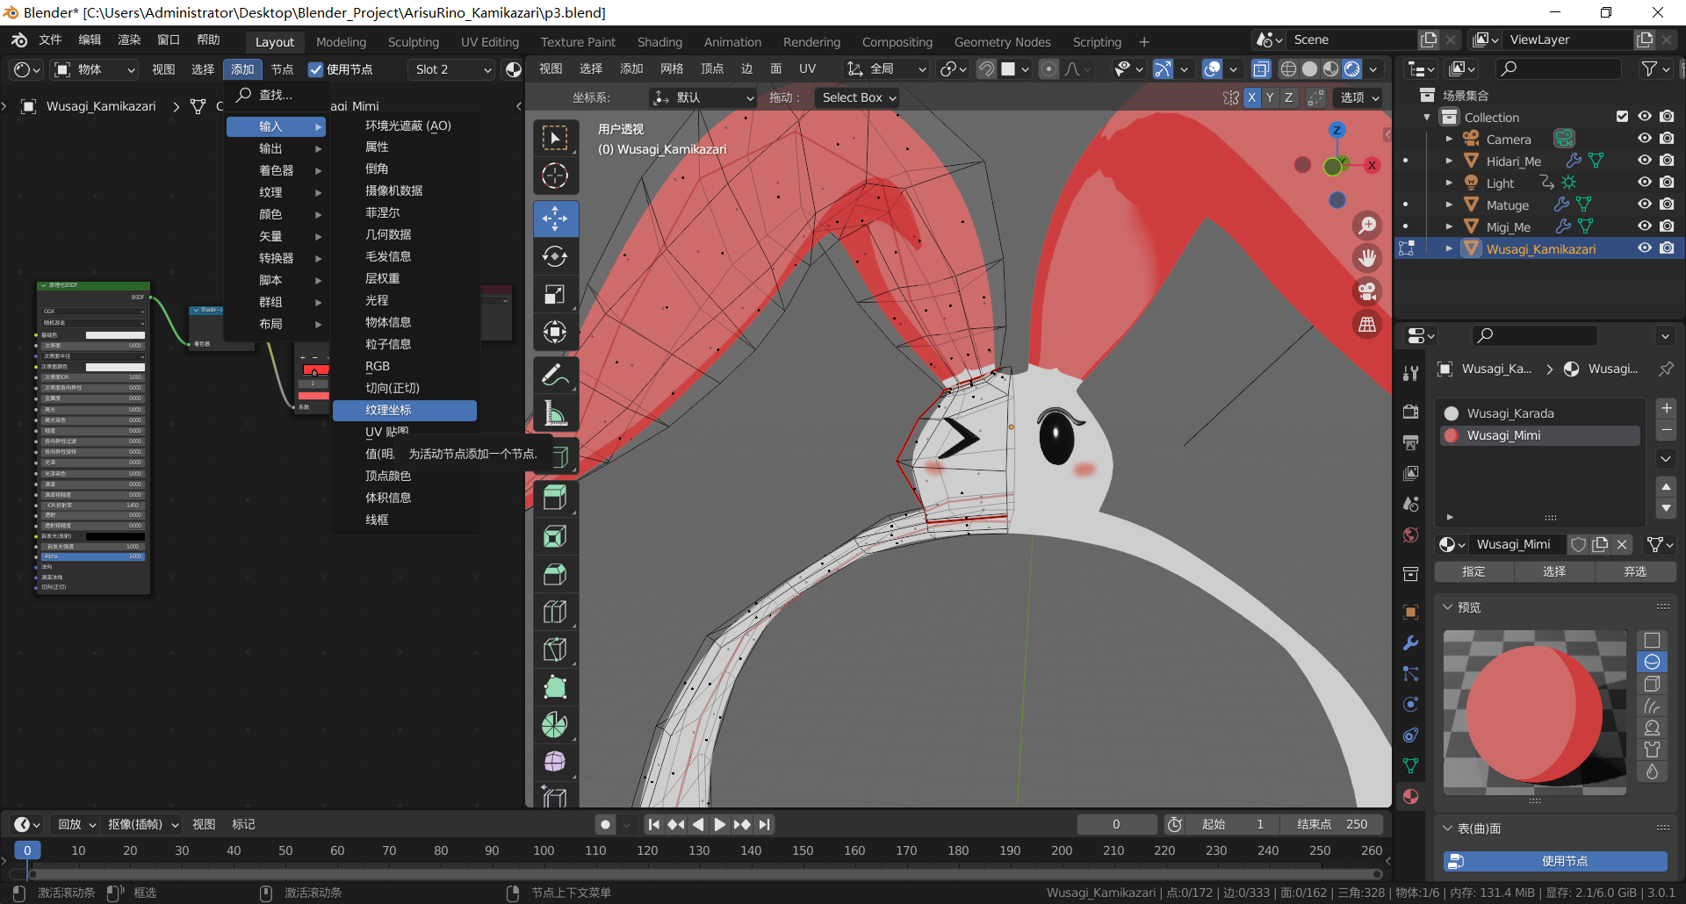Screen dimensions: 1686x904
Task: Open the Material properties tab
Action: click(1410, 797)
